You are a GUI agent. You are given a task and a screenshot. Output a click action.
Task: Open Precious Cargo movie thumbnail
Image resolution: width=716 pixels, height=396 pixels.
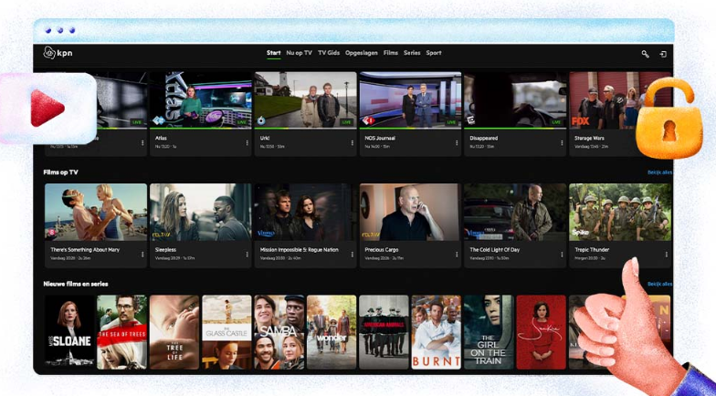point(410,212)
